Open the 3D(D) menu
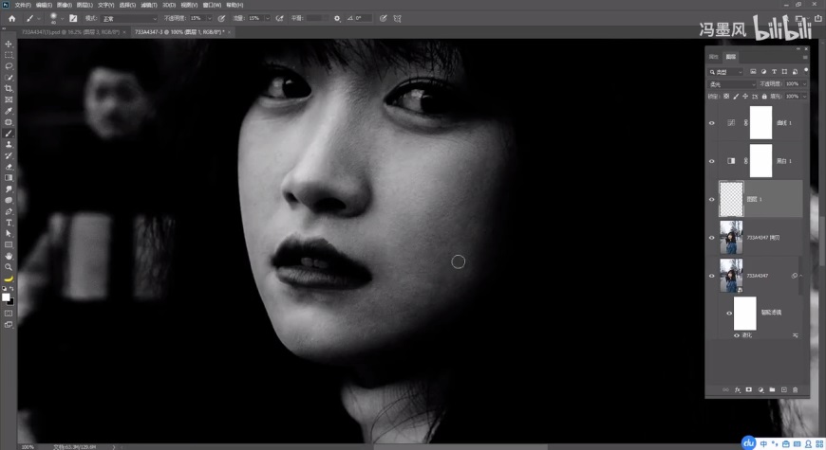826x450 pixels. coord(169,5)
